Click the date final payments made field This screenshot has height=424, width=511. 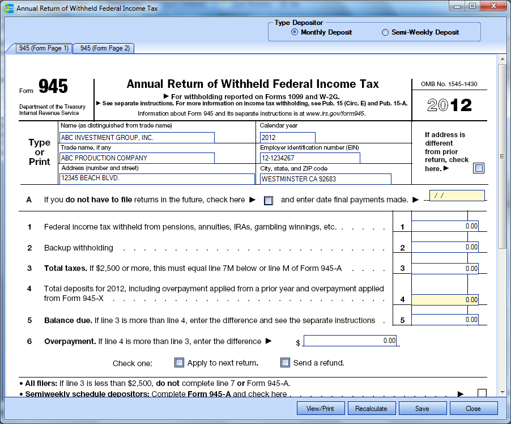[x=457, y=196]
